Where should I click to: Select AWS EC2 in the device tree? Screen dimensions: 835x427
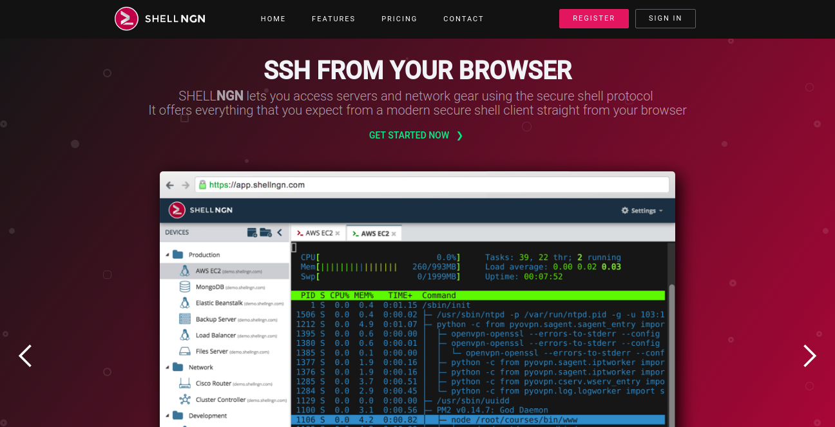[x=224, y=270]
